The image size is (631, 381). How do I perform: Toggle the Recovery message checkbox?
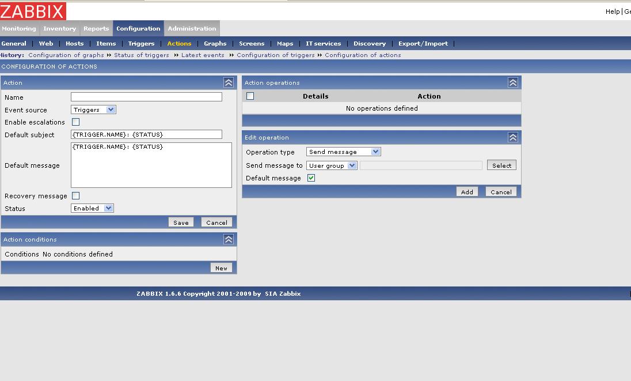coord(75,196)
